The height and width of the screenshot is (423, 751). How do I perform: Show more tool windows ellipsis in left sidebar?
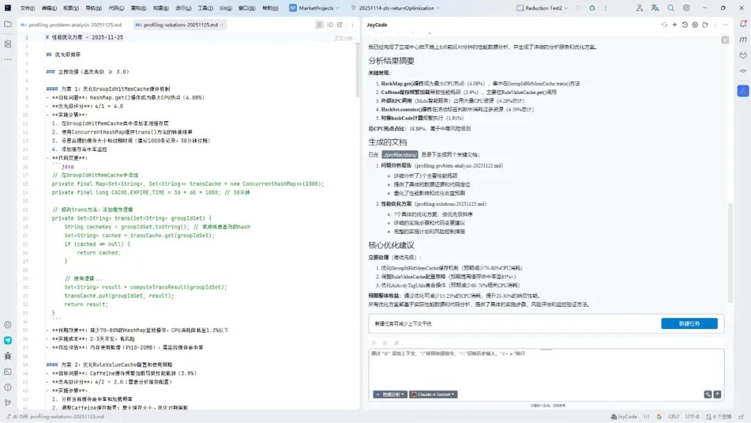tap(8, 59)
